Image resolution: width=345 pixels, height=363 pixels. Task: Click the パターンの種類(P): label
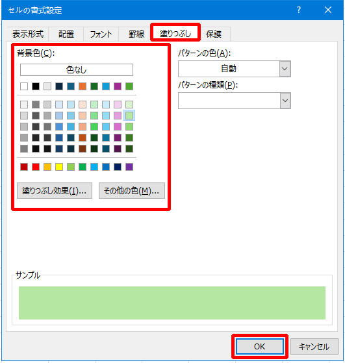208,85
